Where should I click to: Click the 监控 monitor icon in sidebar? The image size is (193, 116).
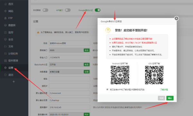pos(5,33)
